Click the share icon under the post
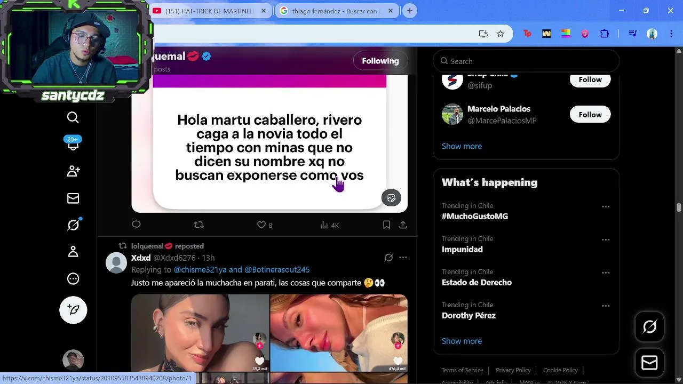Image resolution: width=683 pixels, height=384 pixels. (x=403, y=225)
